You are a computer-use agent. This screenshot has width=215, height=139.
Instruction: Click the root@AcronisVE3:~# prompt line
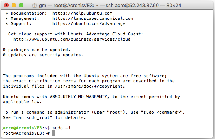pos(26,133)
